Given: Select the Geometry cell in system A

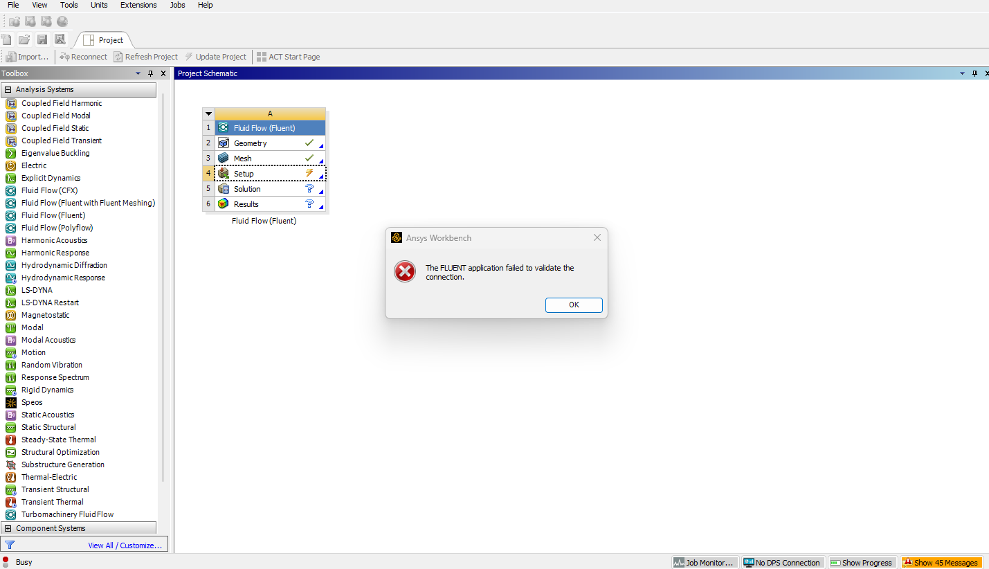Looking at the screenshot, I should 270,143.
